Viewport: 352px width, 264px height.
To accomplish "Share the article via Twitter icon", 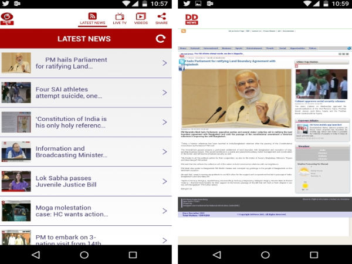I will point(182,62).
